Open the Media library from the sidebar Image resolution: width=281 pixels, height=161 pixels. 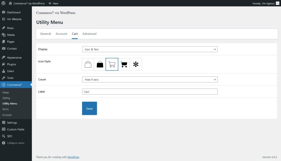pos(11,35)
